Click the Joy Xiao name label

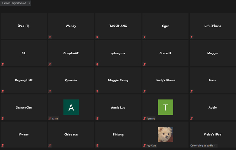click(151, 146)
